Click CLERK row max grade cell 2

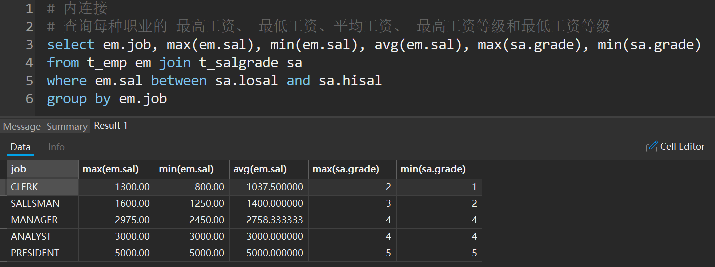point(352,187)
